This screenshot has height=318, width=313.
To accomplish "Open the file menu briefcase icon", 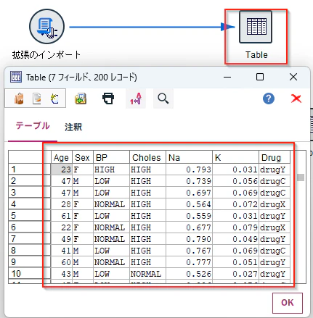I will pos(19,99).
